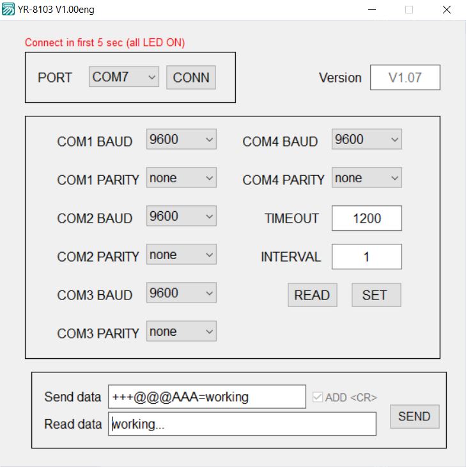This screenshot has height=467, width=466.
Task: Click the YR-8103 app icon in title bar
Action: tap(8, 10)
